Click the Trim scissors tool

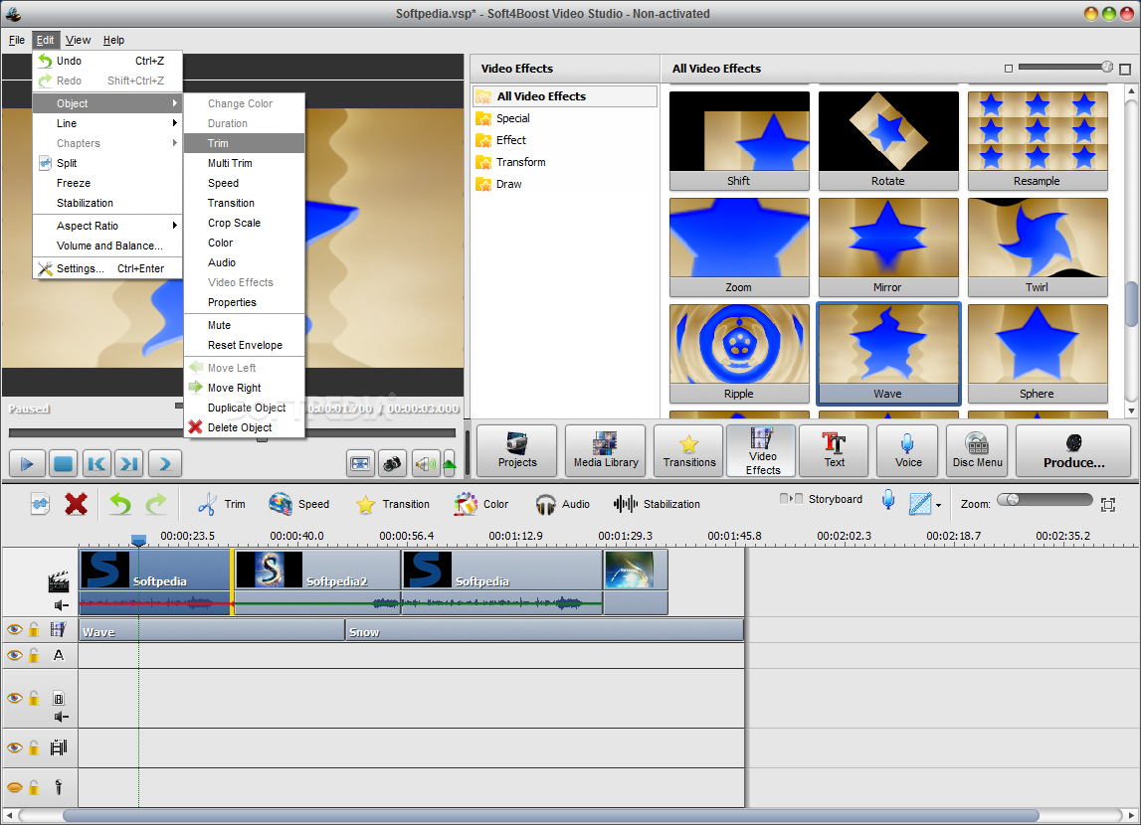coord(221,504)
